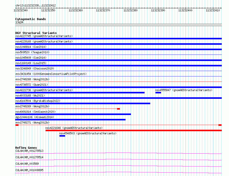Viewport: 229px width, 176px height.
Task: Click nsv3246849 (Chaisson2019) label
Action: [35, 68]
